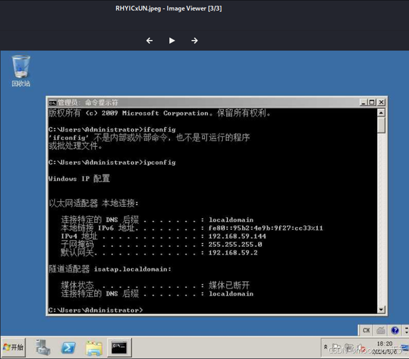
Task: Click '媒体已断开' media state value
Action: (229, 285)
